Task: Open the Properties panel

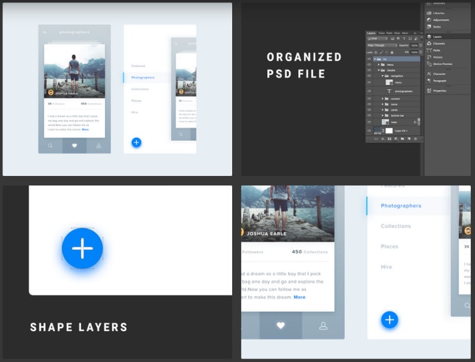Action: (436, 91)
